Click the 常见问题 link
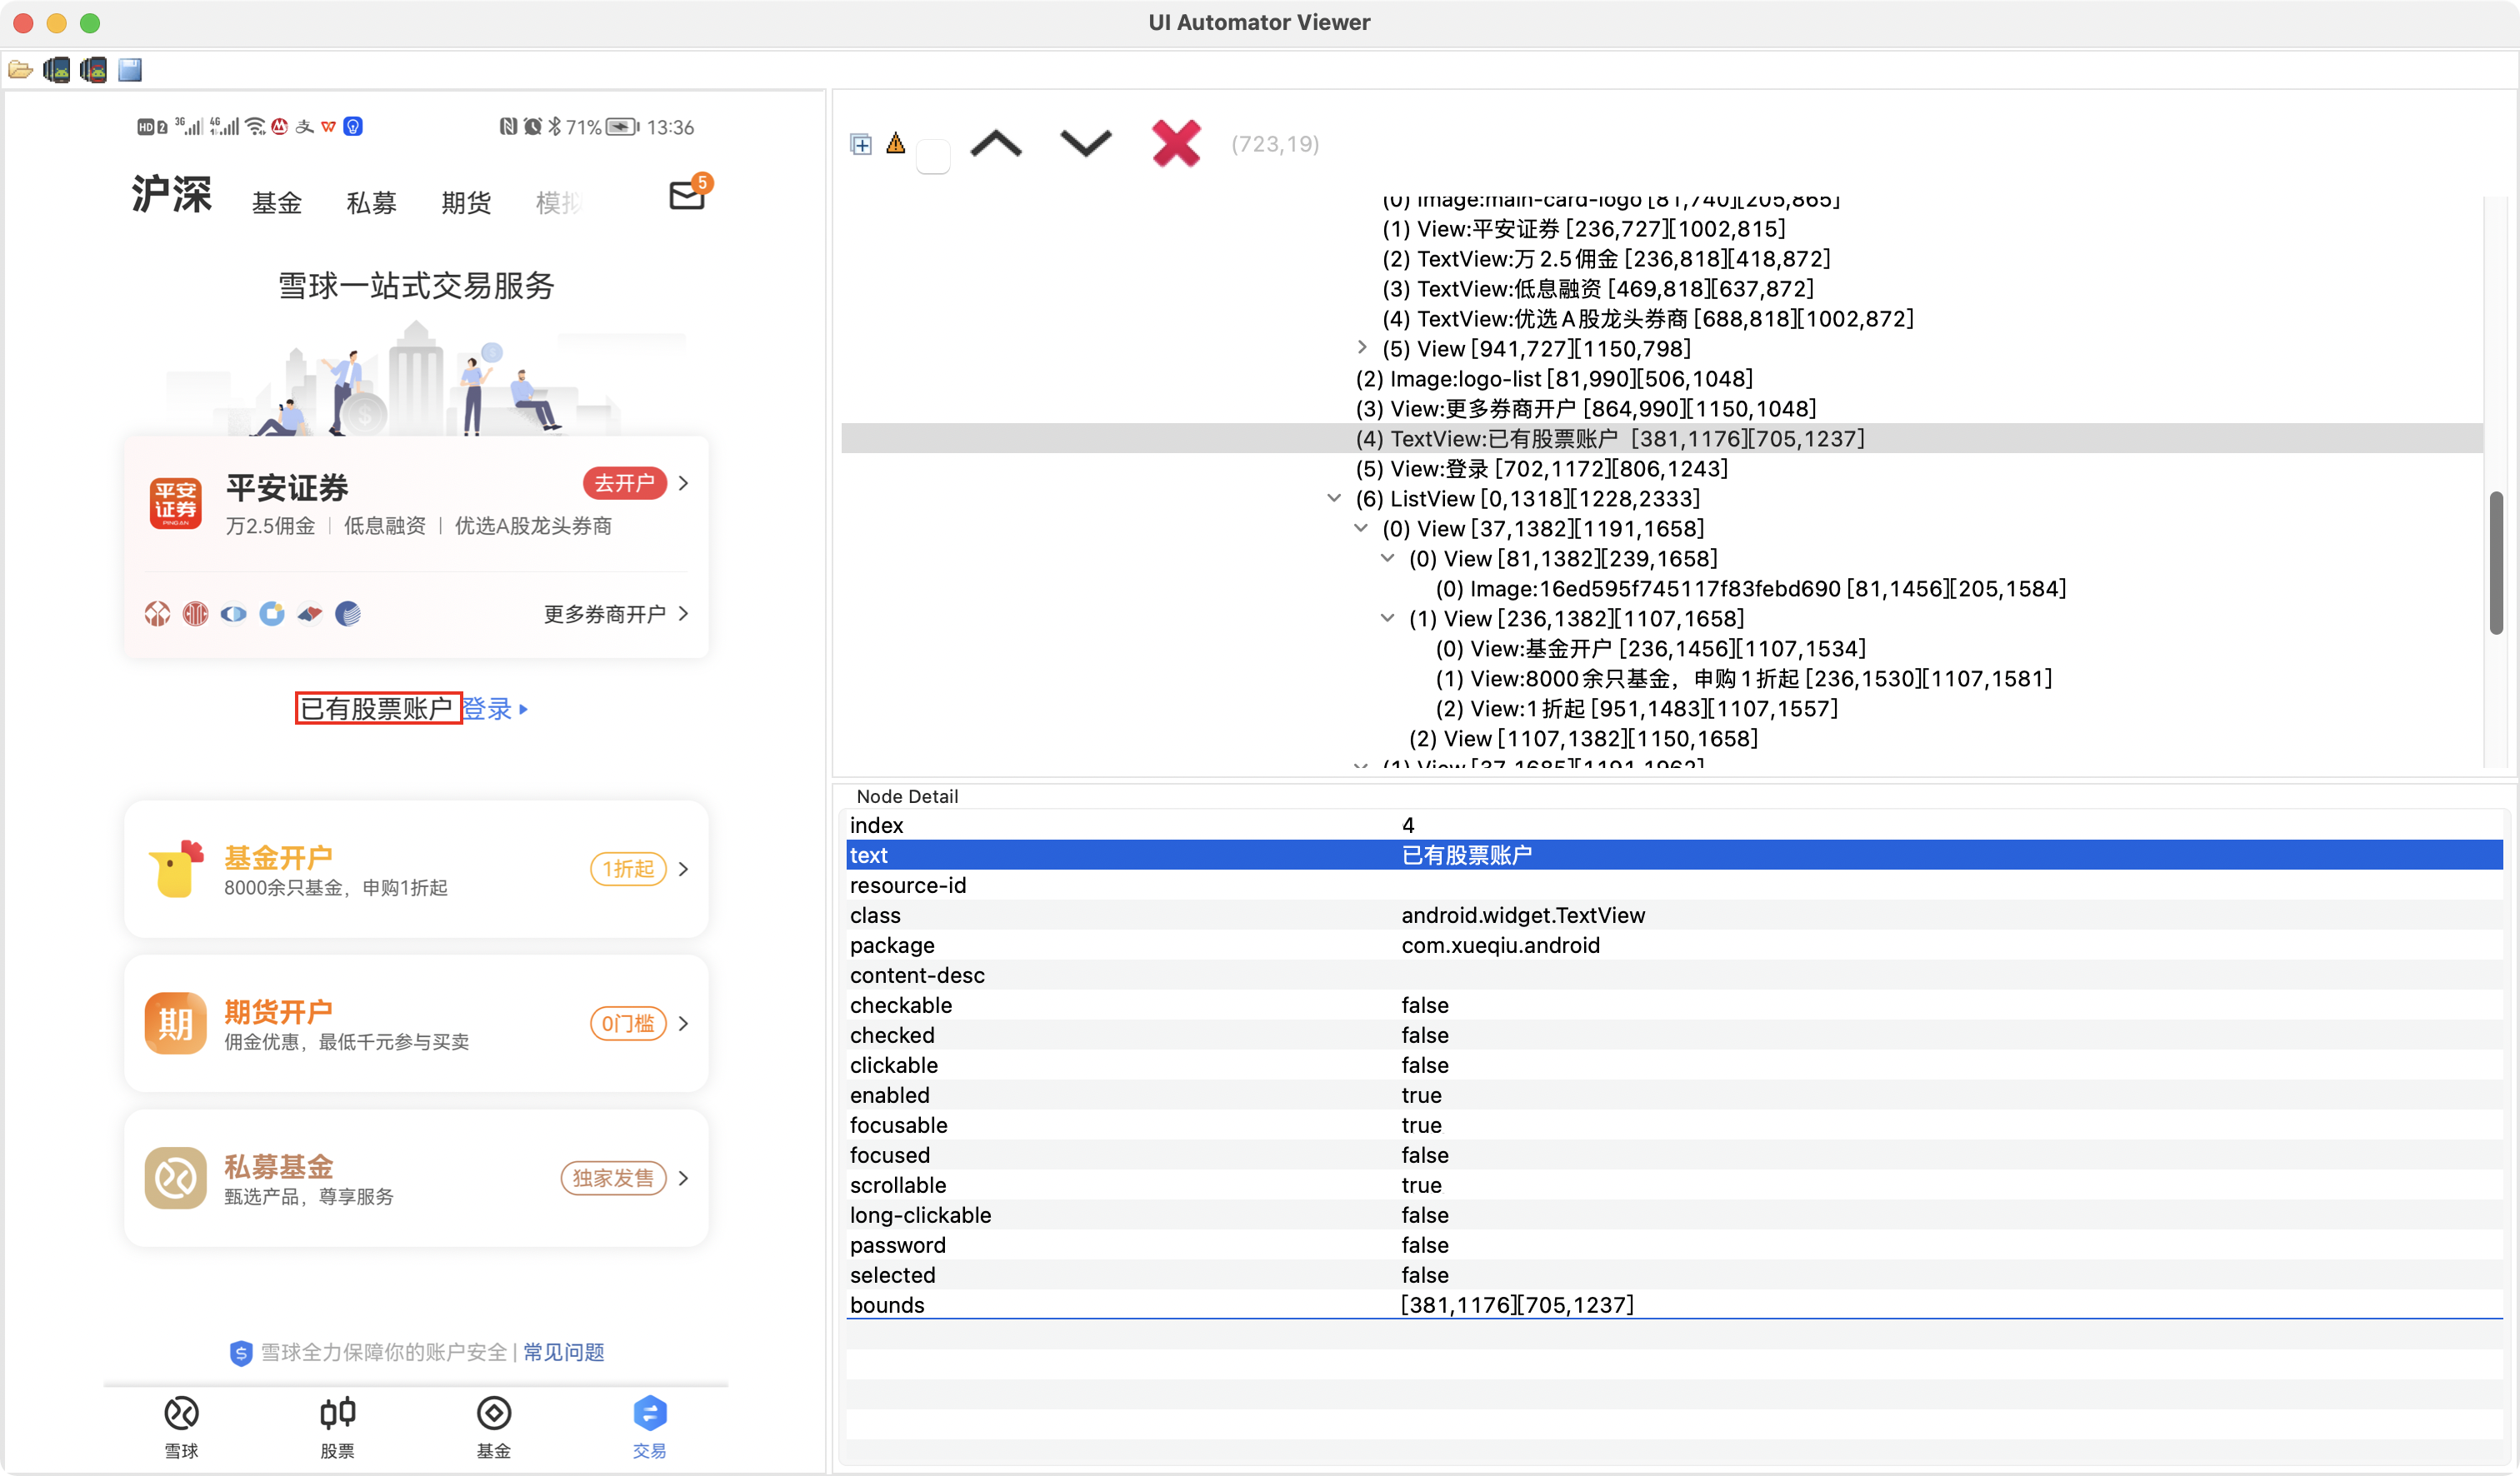This screenshot has width=2520, height=1476. (x=564, y=1352)
